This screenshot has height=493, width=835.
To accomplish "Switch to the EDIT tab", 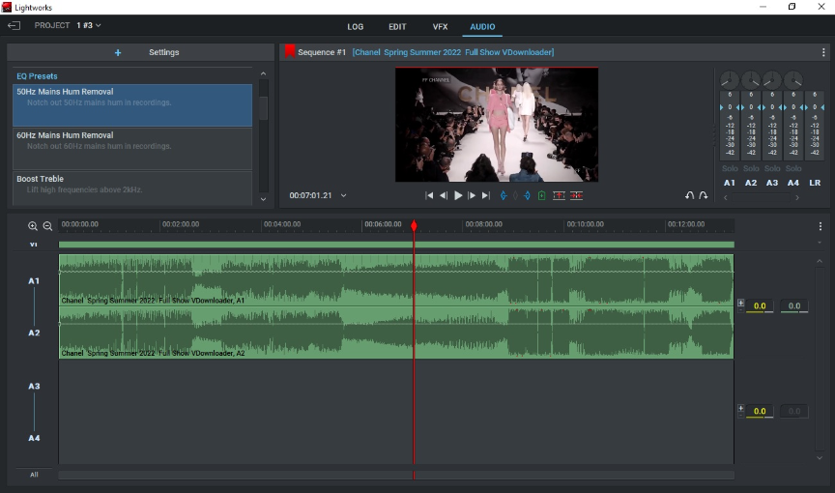I will 397,27.
